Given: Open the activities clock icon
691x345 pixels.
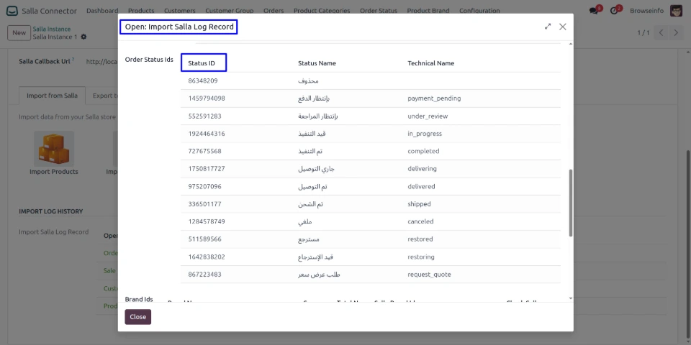Looking at the screenshot, I should pos(616,11).
